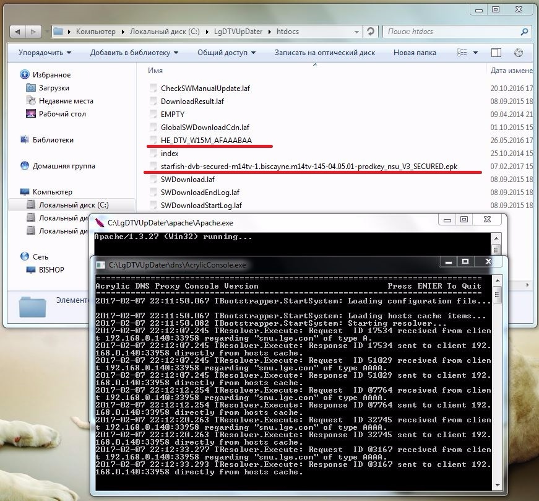Open Рабочий стол in the sidebar
The image size is (539, 501).
click(x=62, y=114)
